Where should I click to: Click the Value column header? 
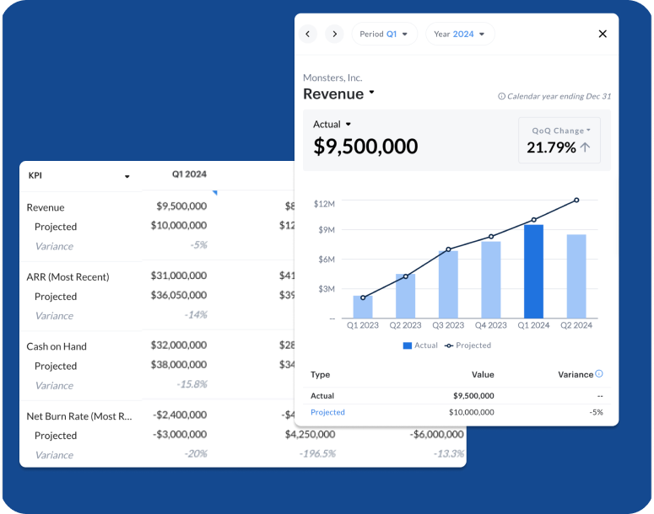[483, 374]
